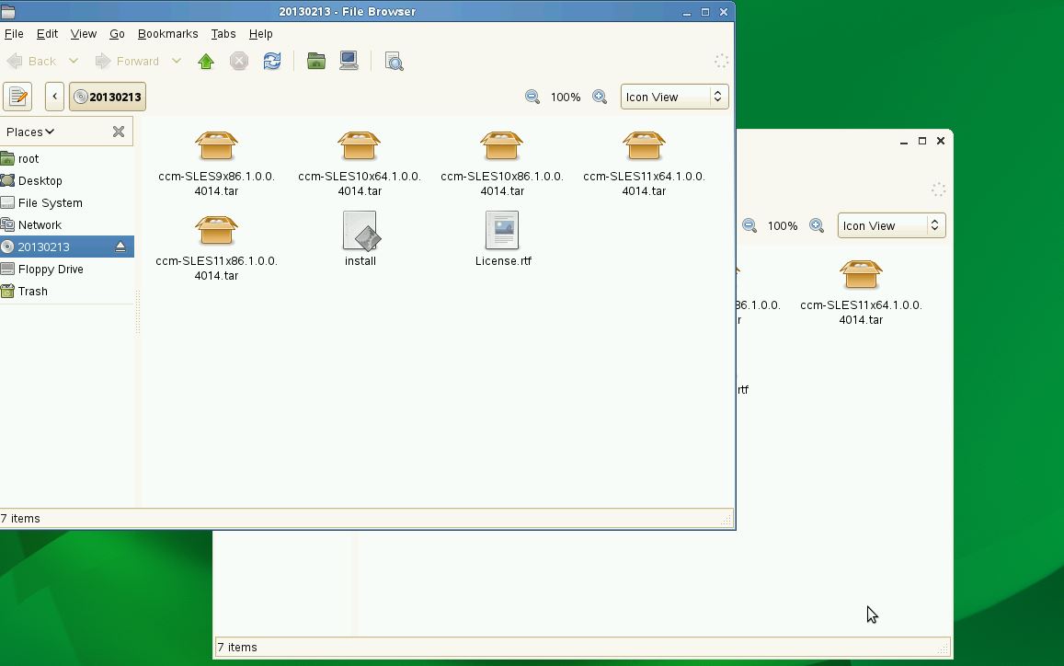Open the Tabs menu

(x=223, y=34)
